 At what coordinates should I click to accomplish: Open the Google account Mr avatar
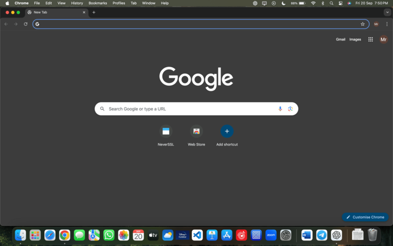[x=383, y=39]
